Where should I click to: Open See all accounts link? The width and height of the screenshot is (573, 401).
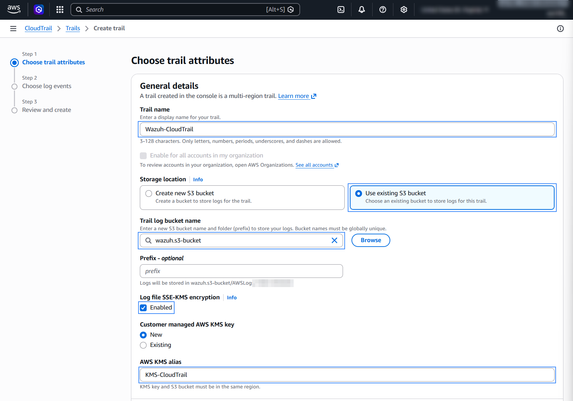point(314,165)
